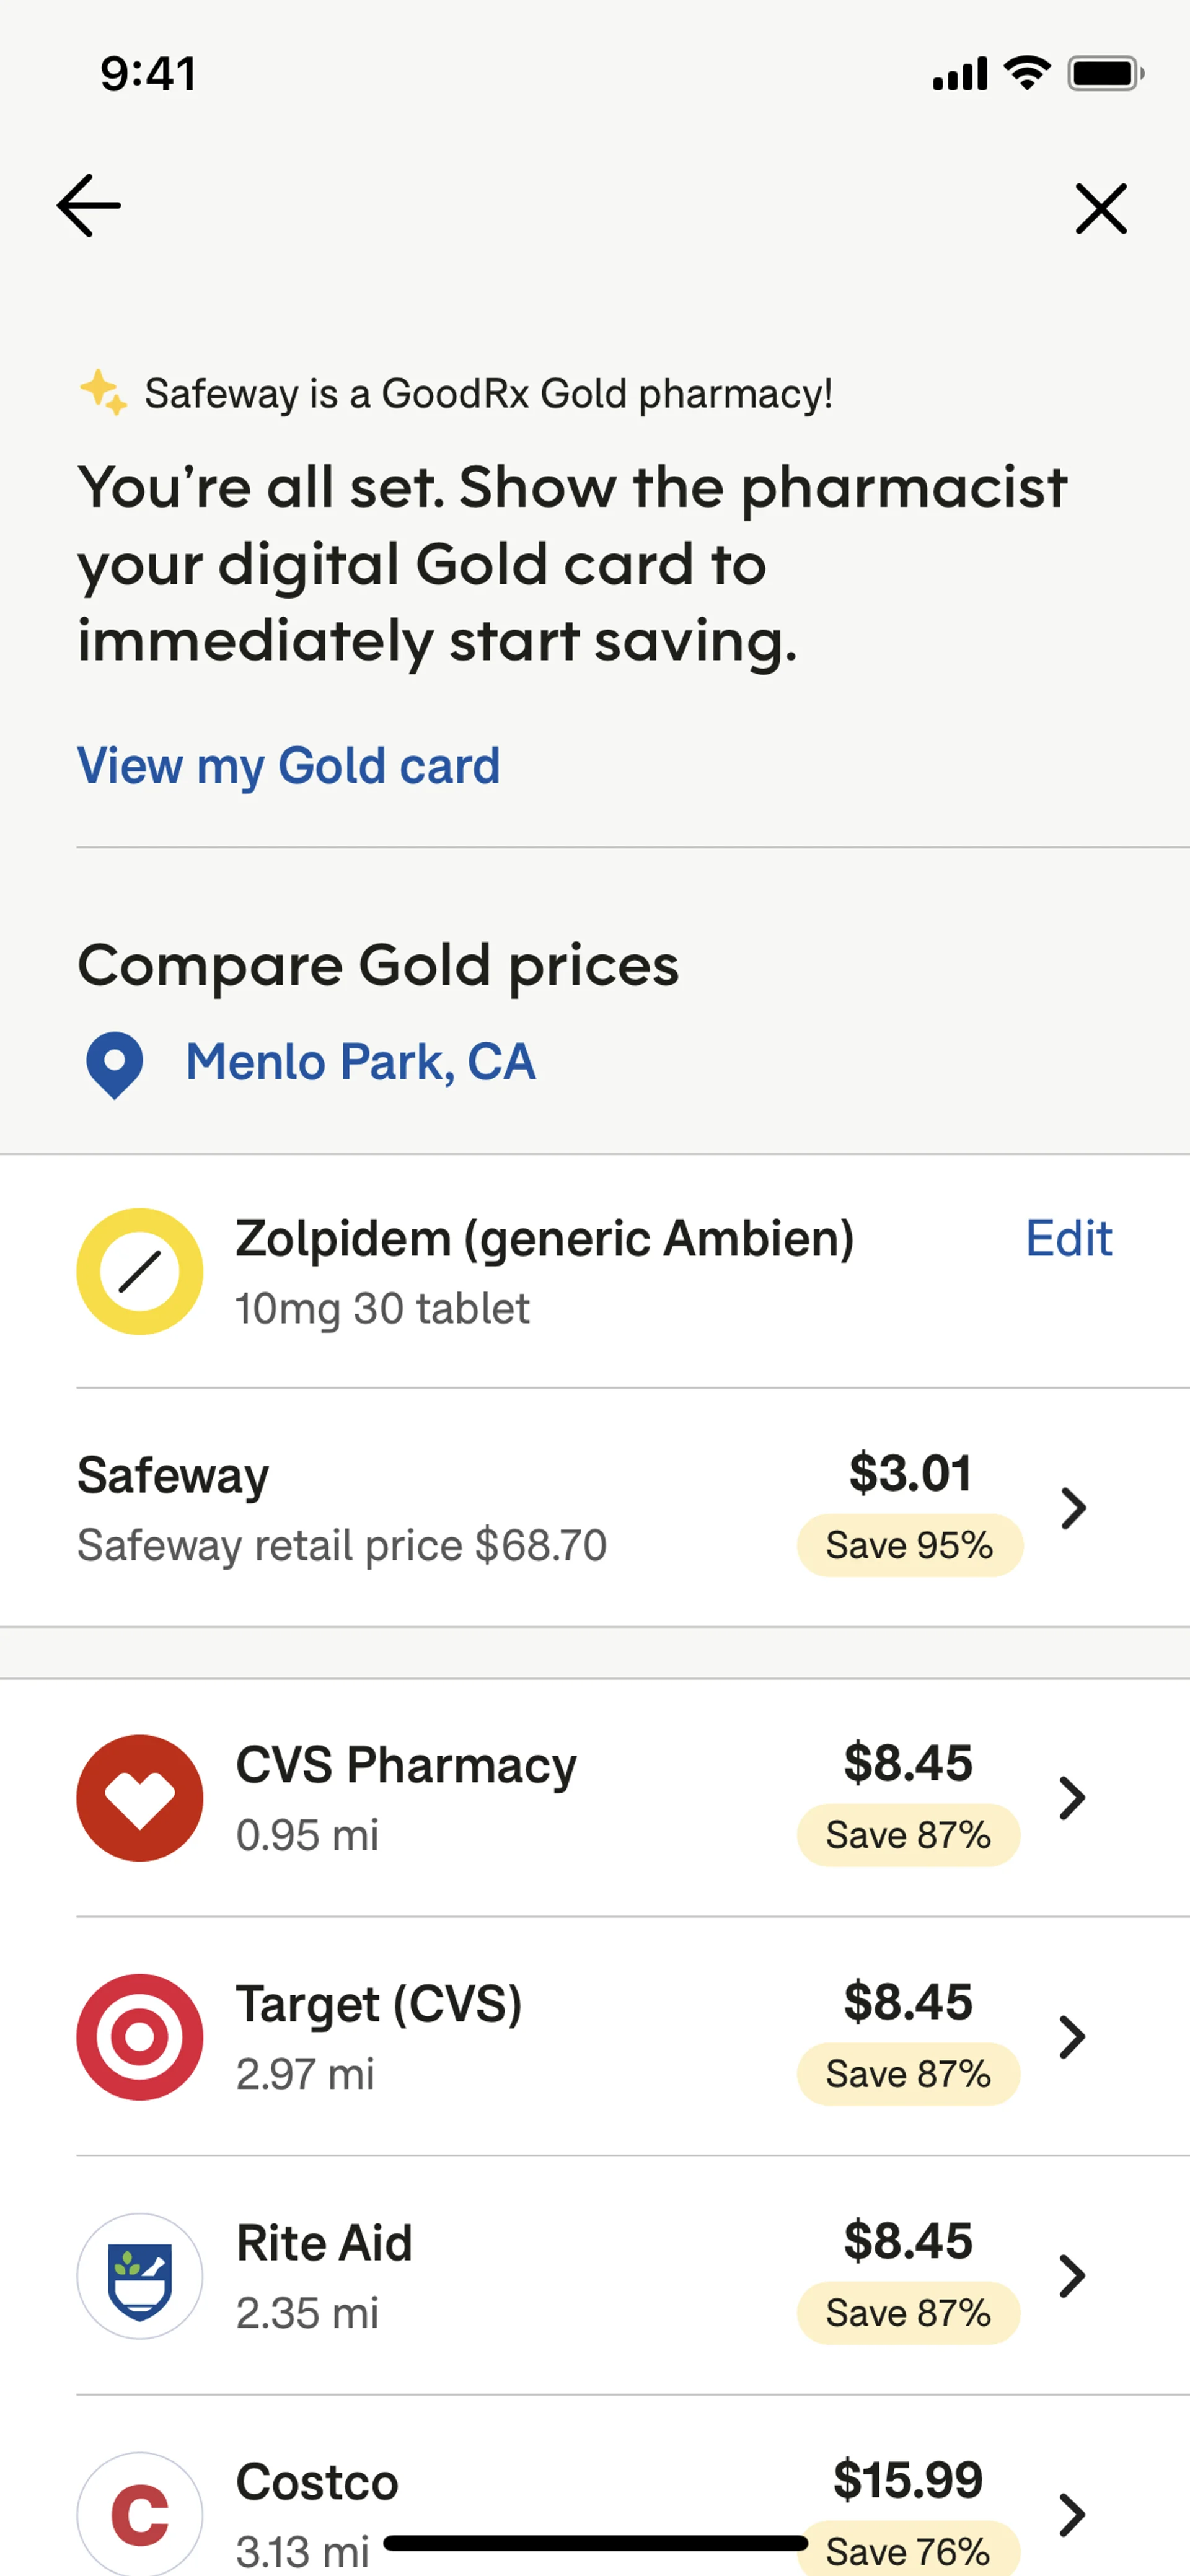
Task: Open the View my Gold card link
Action: [288, 766]
